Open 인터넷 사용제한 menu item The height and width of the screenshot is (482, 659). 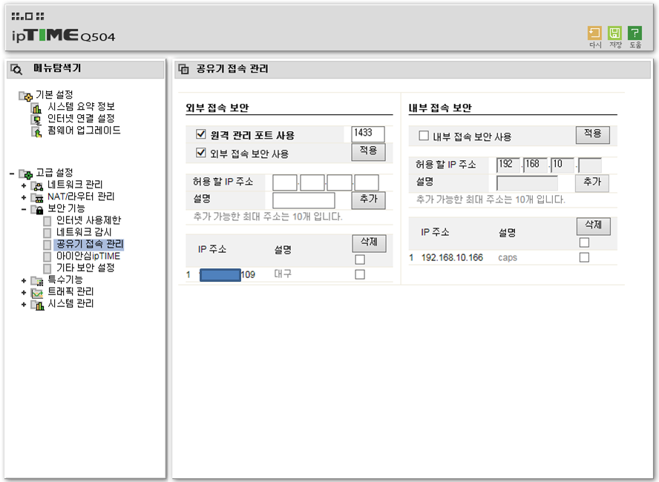click(88, 220)
